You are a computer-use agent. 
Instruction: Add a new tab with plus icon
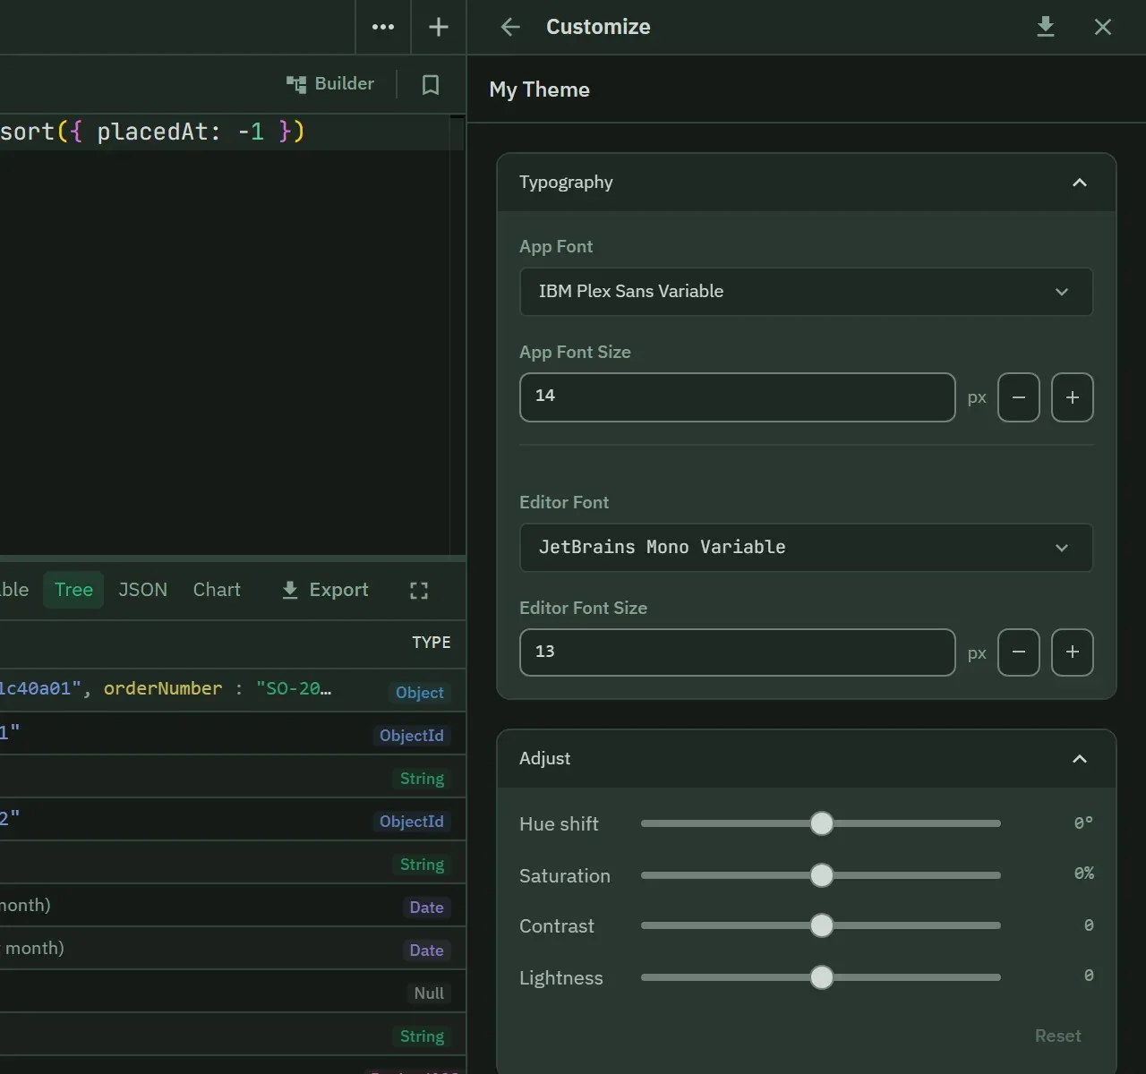439,27
